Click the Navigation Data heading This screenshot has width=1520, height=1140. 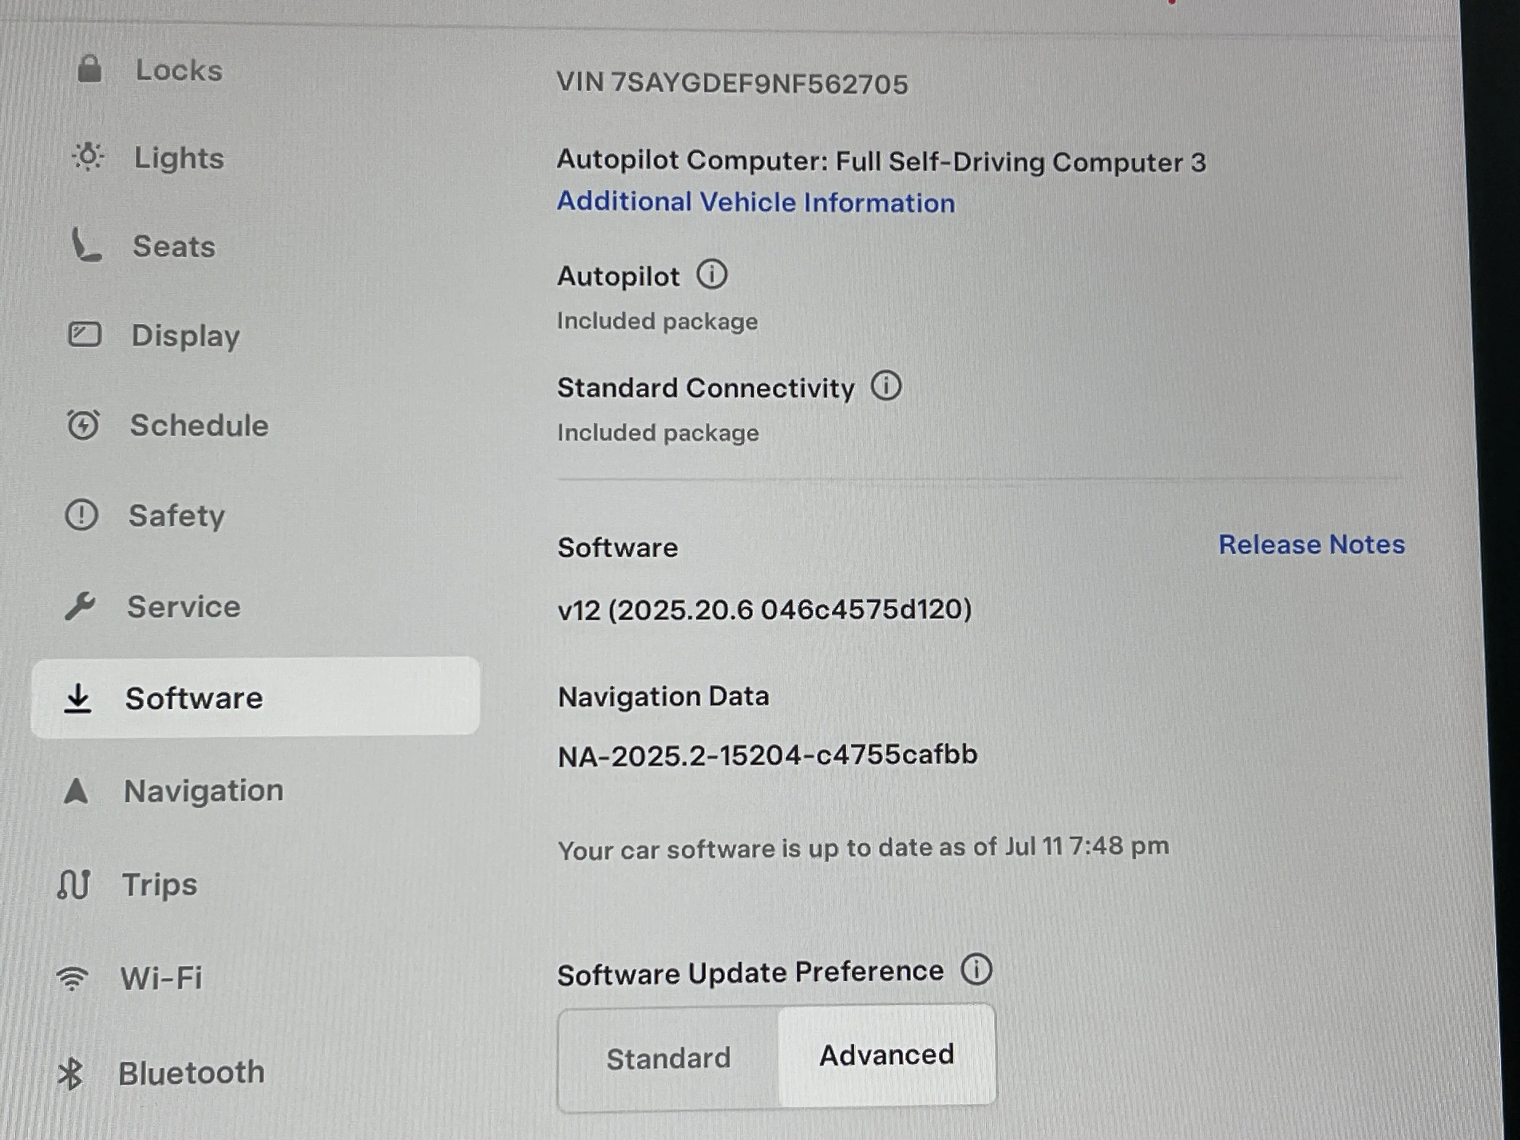[664, 697]
